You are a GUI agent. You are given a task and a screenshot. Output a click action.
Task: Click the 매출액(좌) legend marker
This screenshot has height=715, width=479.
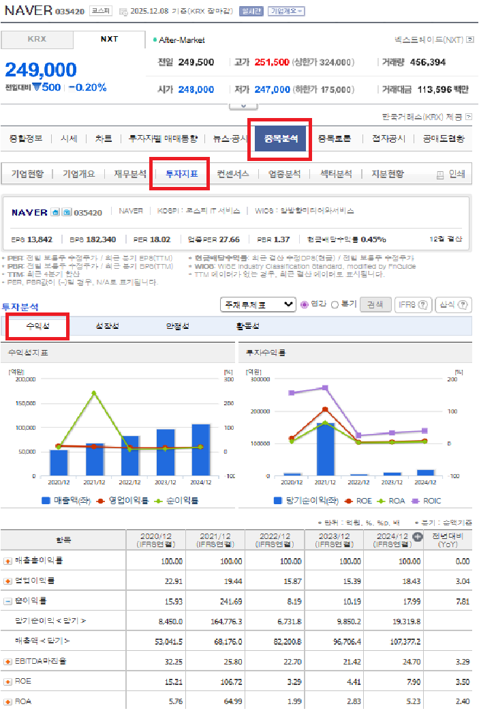[46, 500]
